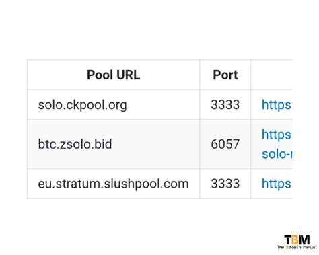Click the Pool URL column header
The height and width of the screenshot is (255, 319).
coord(114,75)
